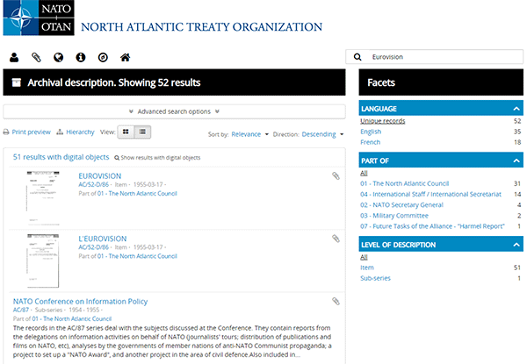This screenshot has height=364, width=527.
Task: Open North Atlantic Council link under NATO Conference
Action: [72, 318]
